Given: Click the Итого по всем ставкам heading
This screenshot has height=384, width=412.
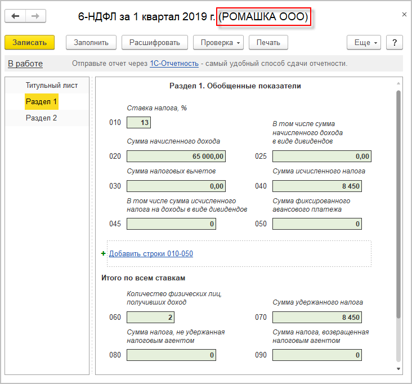Looking at the screenshot, I should click(x=143, y=278).
